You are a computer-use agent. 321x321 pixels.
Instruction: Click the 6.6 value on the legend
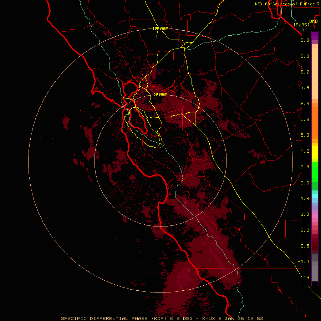click(x=305, y=103)
